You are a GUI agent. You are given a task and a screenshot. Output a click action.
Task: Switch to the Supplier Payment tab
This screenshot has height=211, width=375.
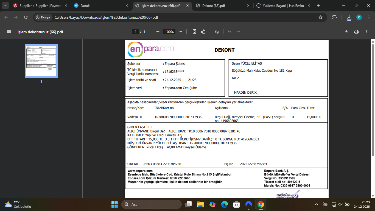[40, 5]
